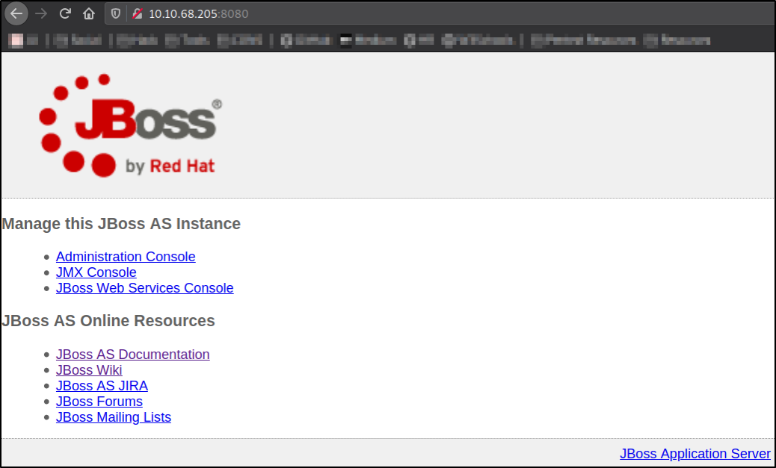Follow the JBoss Application Server footer link
The width and height of the screenshot is (776, 468).
tap(695, 454)
